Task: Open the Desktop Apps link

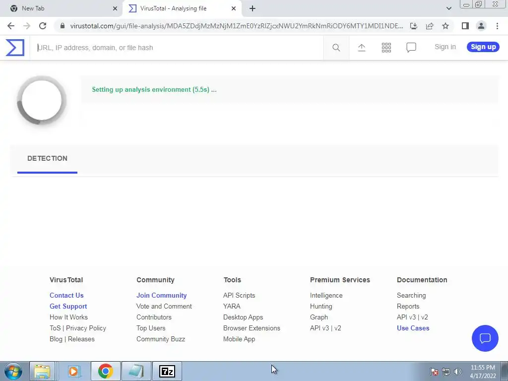Action: (x=243, y=317)
